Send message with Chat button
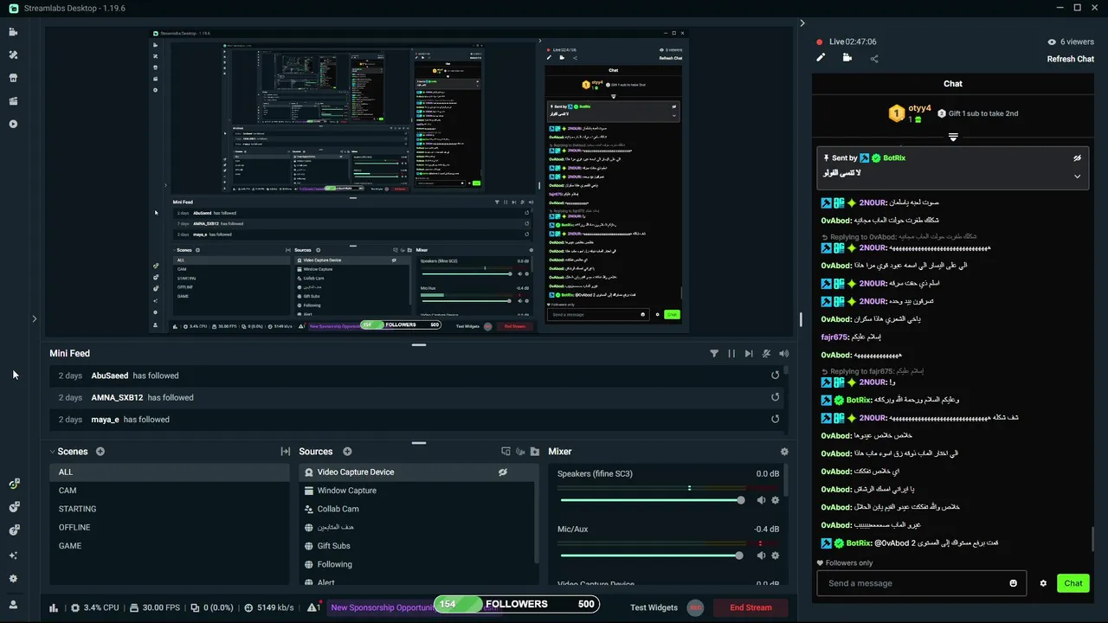This screenshot has height=623, width=1108. click(1073, 583)
